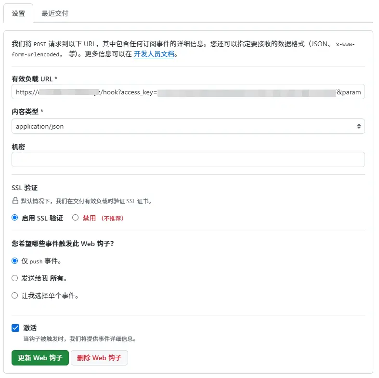Expand the 内容类型 application/json dropdown
Viewport: 379px width, 378px height.
point(188,126)
